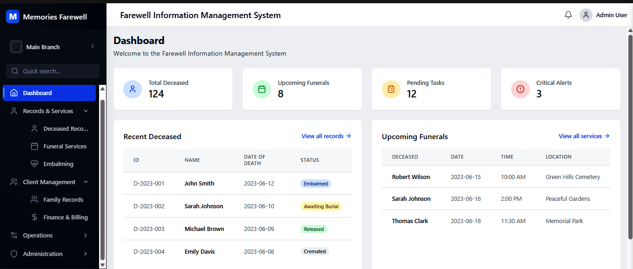Click the Embalming heart pulse icon

click(x=34, y=164)
